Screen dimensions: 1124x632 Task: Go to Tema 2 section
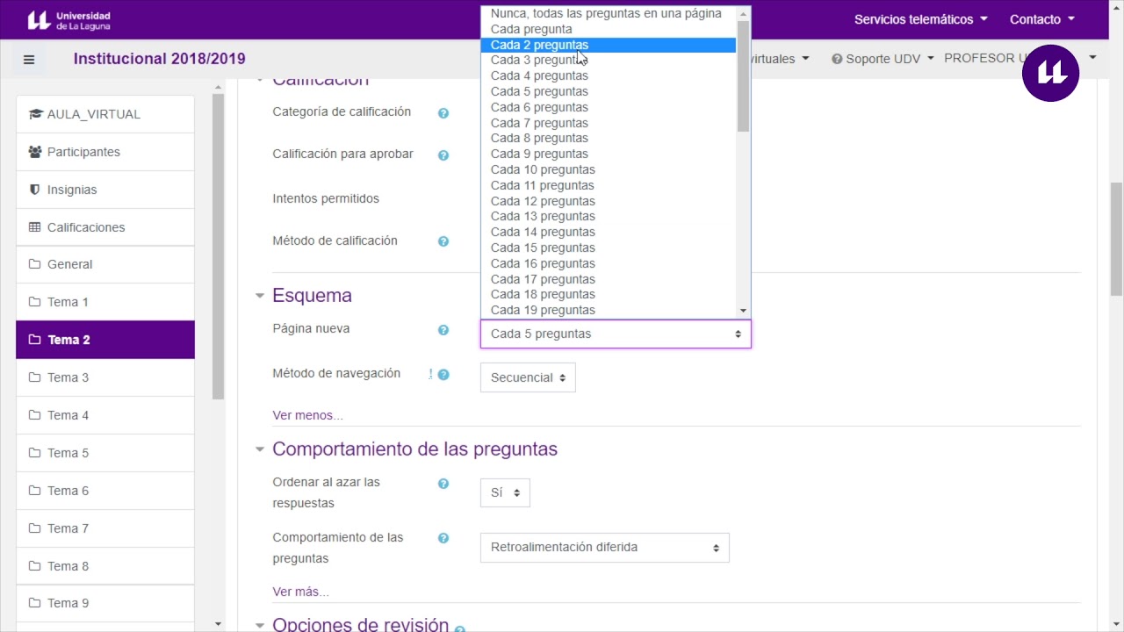105,340
